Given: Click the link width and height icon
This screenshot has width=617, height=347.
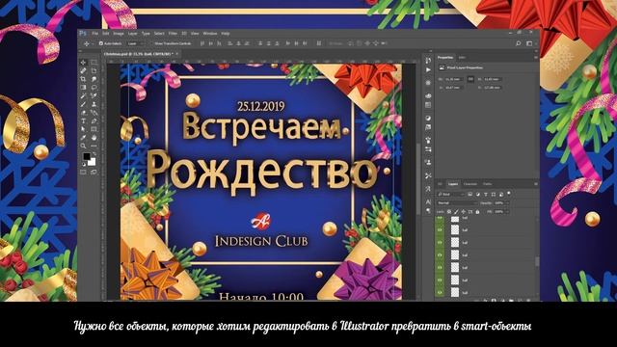Looking at the screenshot, I should tap(470, 79).
